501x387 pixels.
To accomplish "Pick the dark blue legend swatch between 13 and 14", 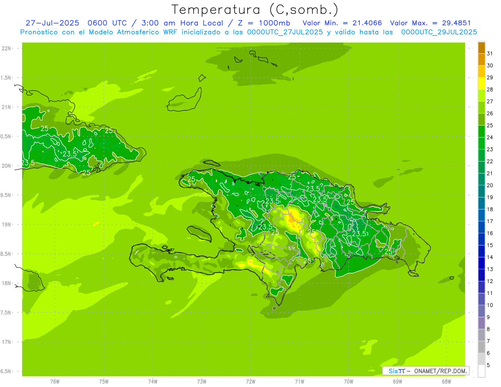I will tap(482, 263).
